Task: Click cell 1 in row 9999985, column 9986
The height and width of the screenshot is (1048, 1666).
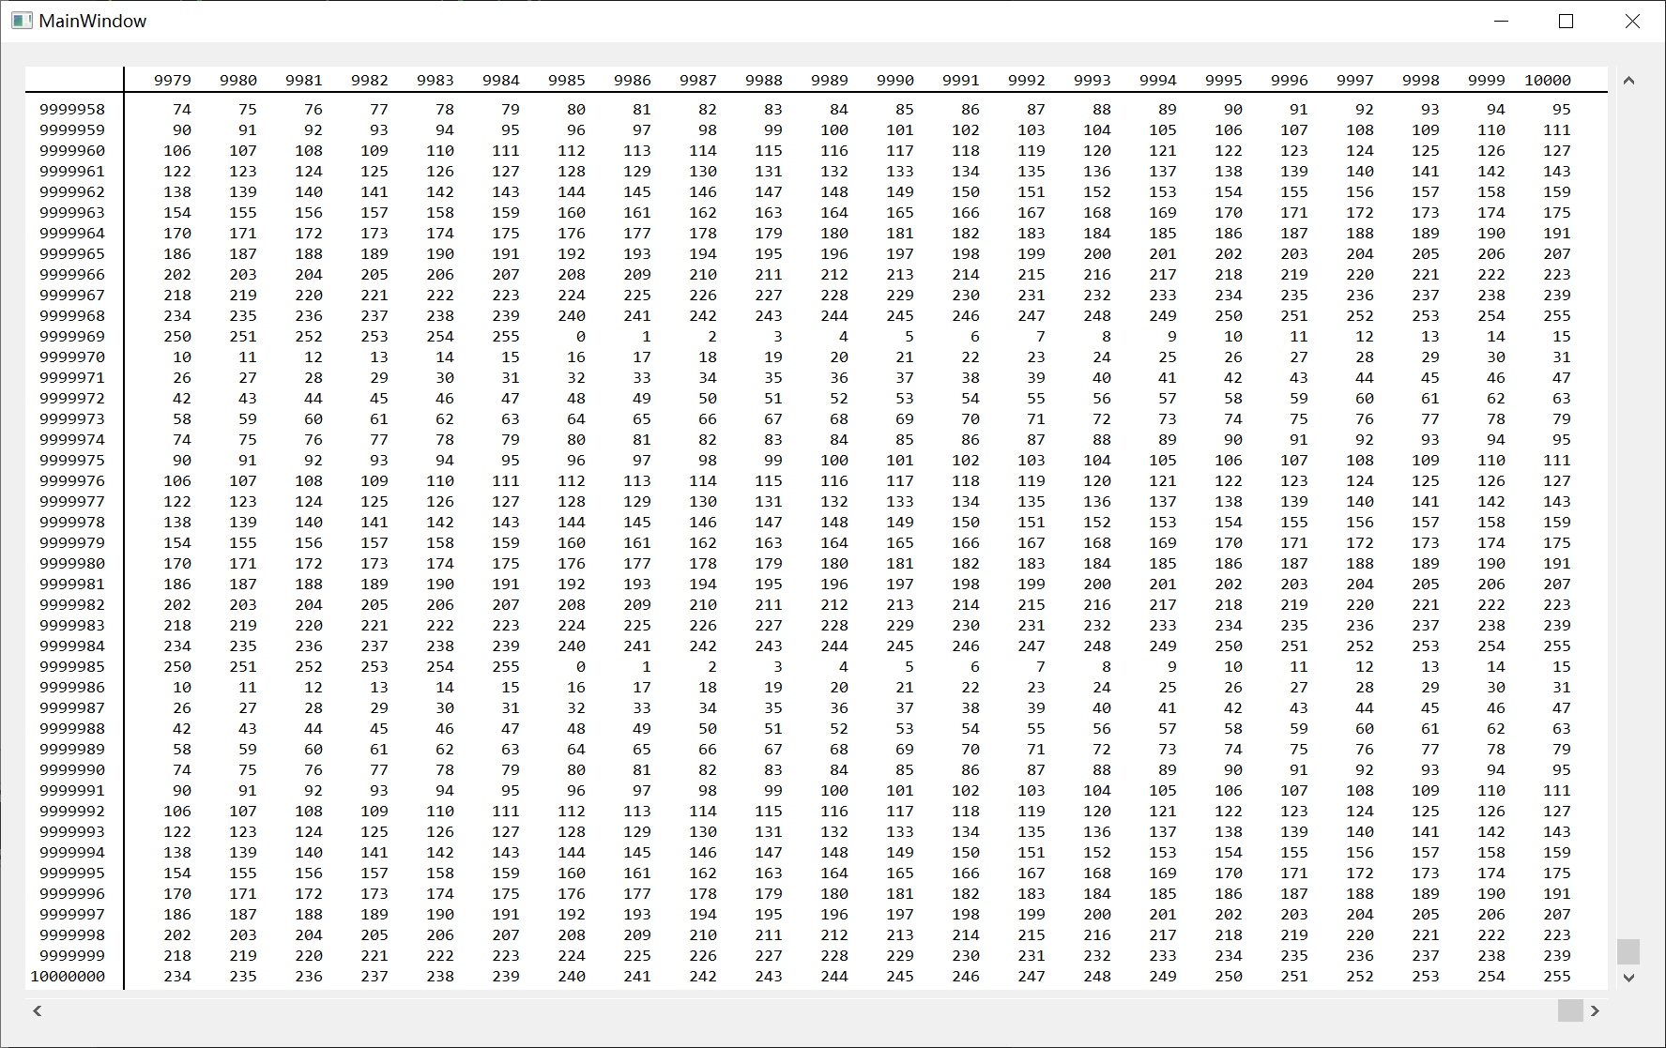Action: pyautogui.click(x=647, y=667)
